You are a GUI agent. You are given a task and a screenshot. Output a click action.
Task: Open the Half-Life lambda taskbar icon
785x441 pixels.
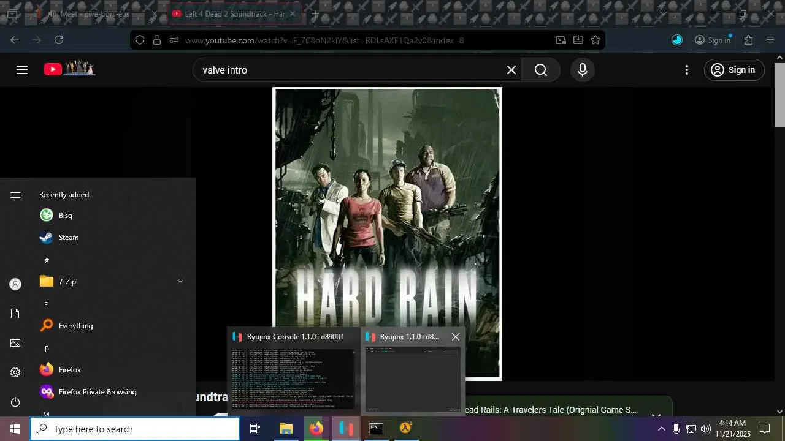[406, 429]
